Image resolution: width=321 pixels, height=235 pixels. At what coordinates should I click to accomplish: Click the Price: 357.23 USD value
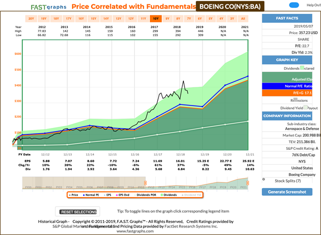pos(303,33)
